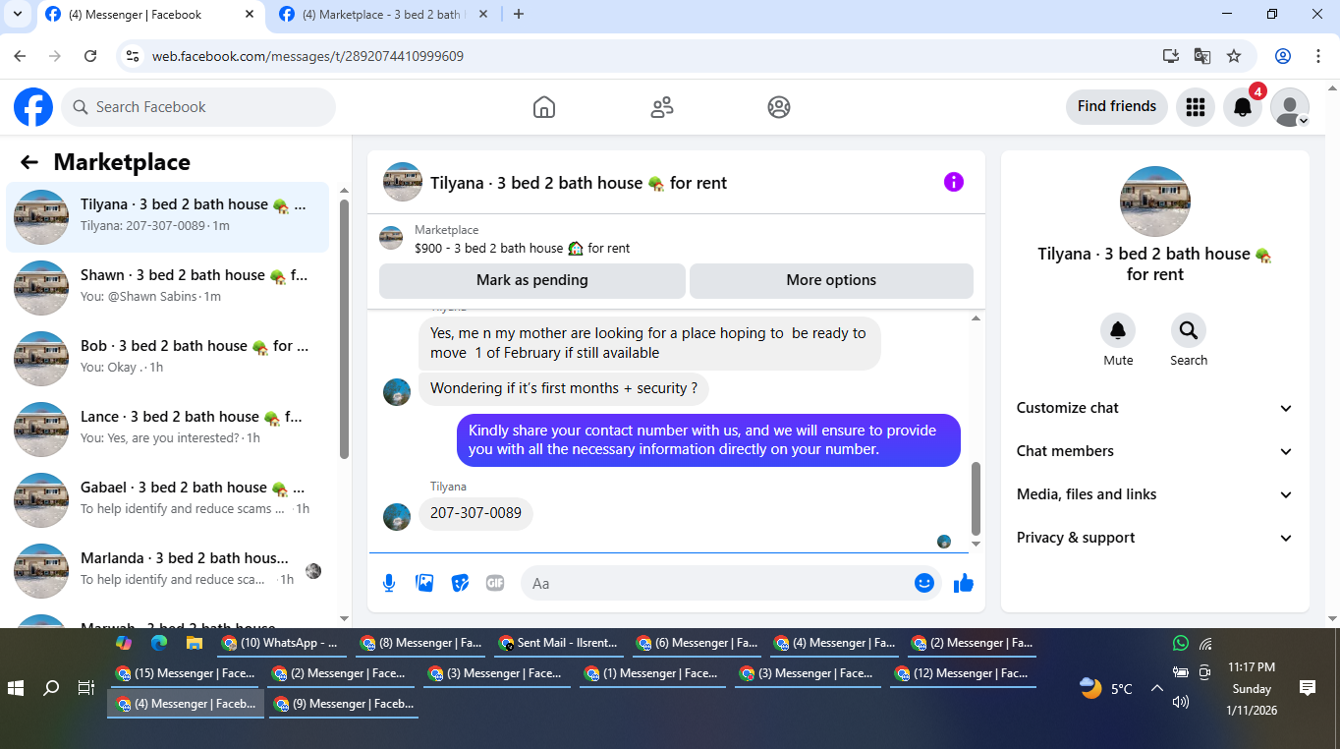Image resolution: width=1340 pixels, height=749 pixels.
Task: Click the back arrow beside Marketplace heading
Action: pos(29,162)
